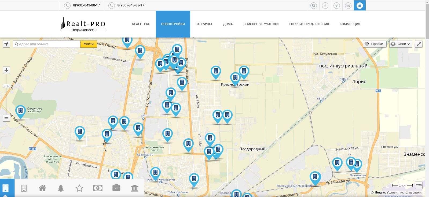Click the пос. Индустриальный map label
Image resolution: width=429 pixels, height=197 pixels.
tap(343, 66)
